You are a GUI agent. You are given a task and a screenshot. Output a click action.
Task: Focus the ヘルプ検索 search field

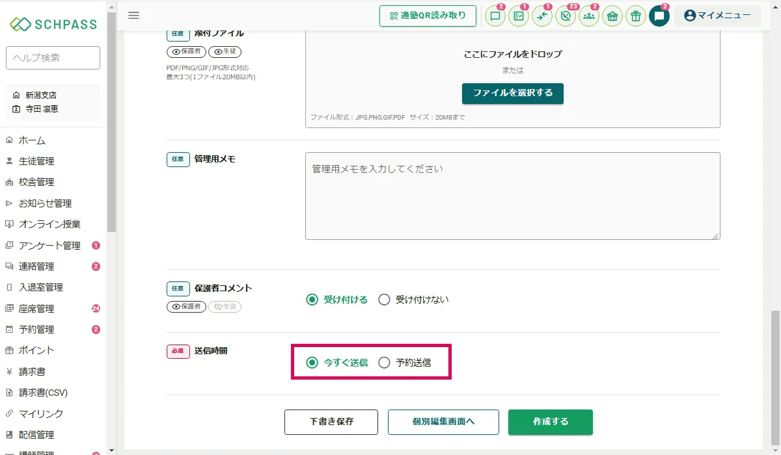pyautogui.click(x=53, y=58)
